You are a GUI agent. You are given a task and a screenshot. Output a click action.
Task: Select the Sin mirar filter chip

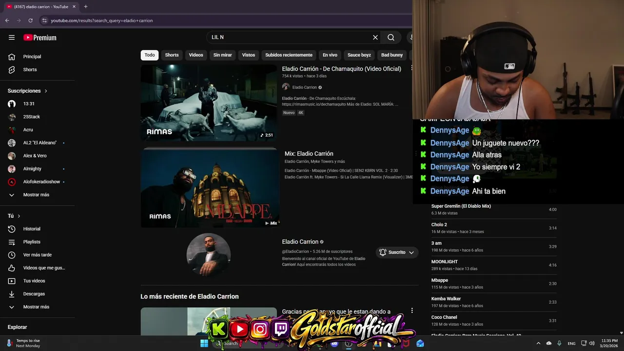click(222, 55)
